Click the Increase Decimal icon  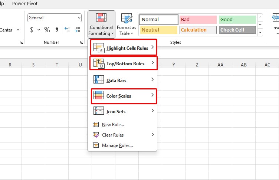(x=68, y=30)
